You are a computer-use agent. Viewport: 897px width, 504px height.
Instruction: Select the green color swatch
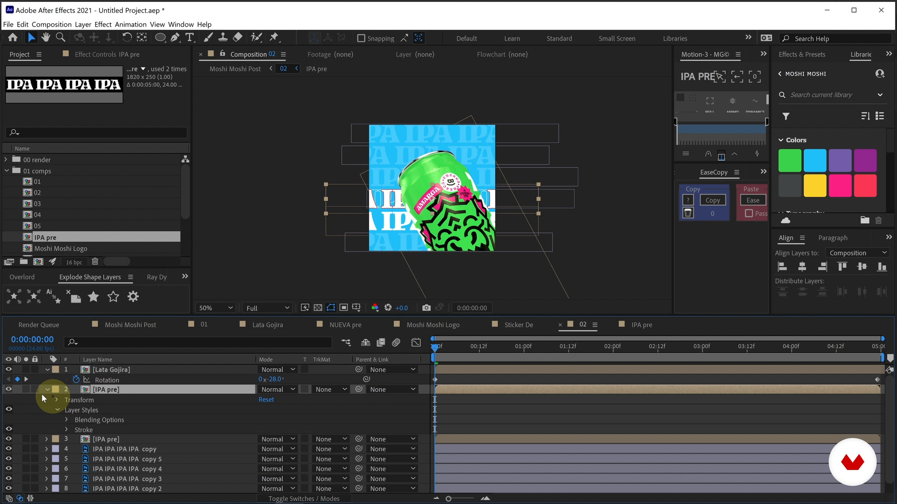(790, 161)
